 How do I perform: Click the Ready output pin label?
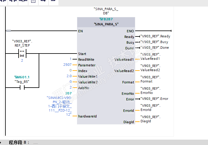129,37
